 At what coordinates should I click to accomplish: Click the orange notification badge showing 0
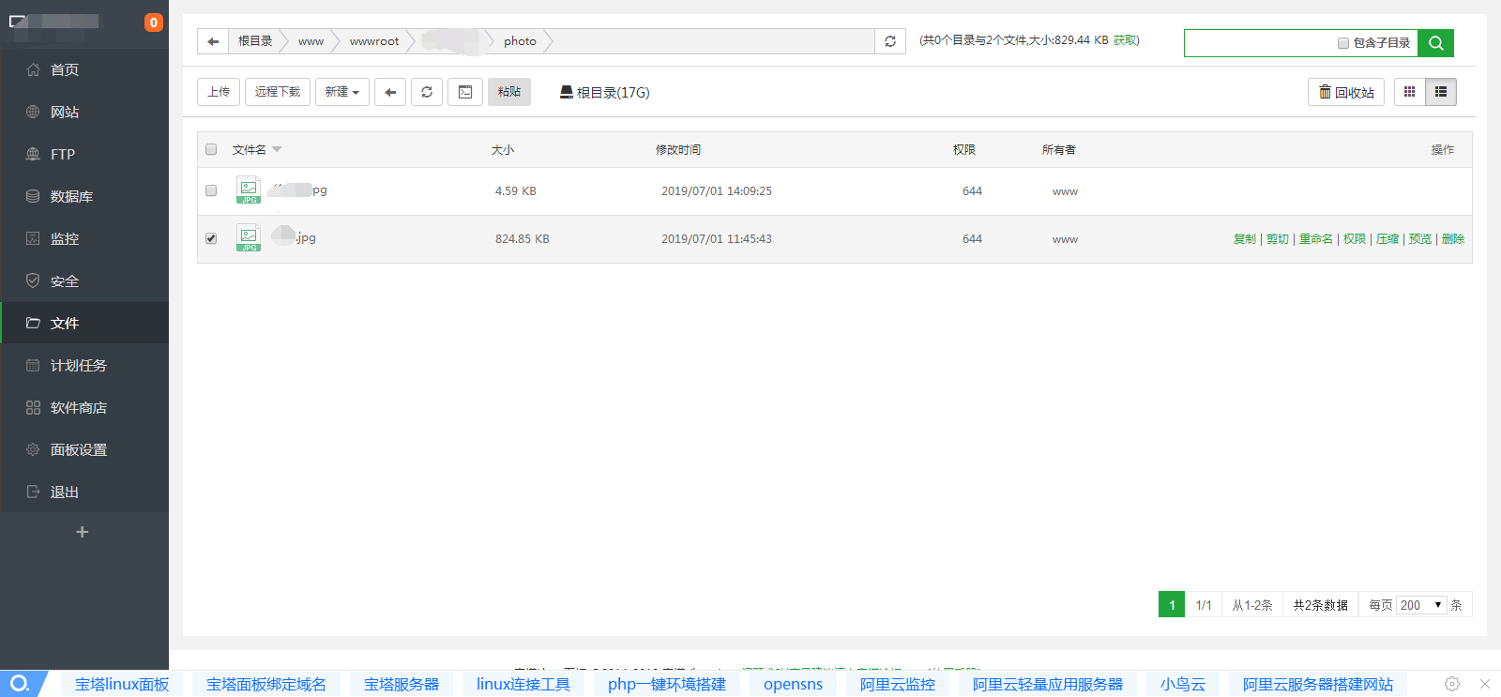(x=154, y=23)
